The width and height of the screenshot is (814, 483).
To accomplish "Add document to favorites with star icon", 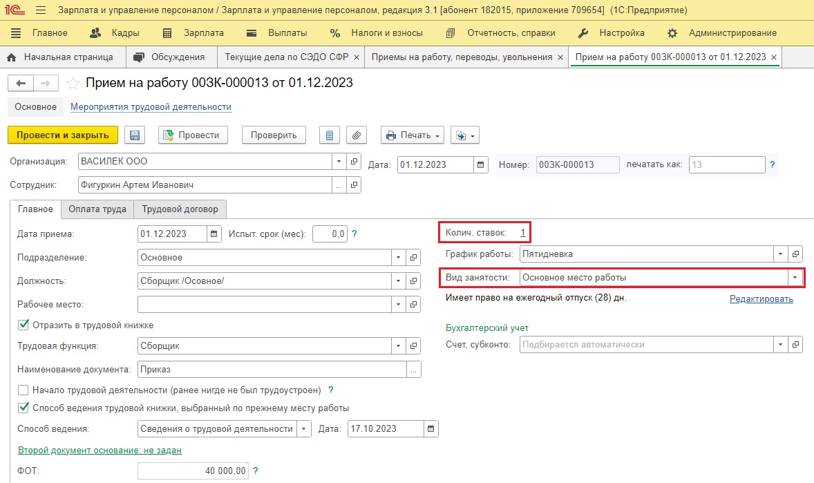I will 73,83.
